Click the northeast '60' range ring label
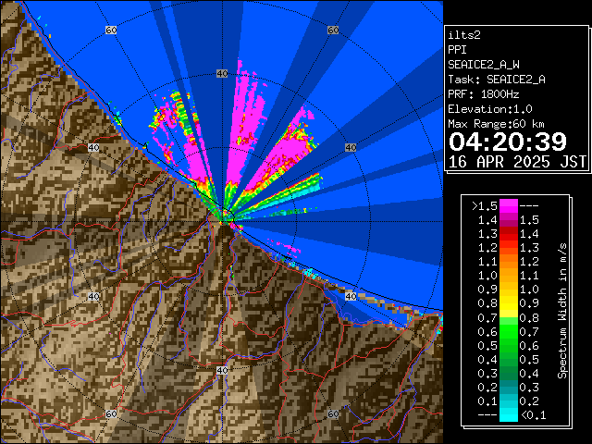 pos(333,30)
